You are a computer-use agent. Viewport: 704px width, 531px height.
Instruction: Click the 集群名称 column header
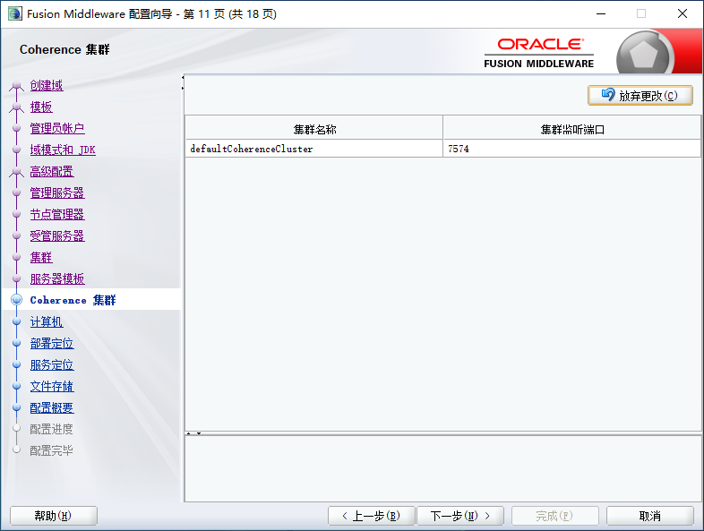[x=314, y=129]
